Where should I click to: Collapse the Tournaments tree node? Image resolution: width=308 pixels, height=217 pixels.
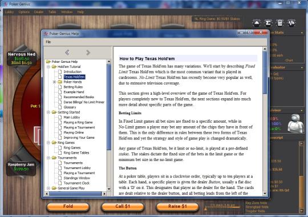coord(48,158)
